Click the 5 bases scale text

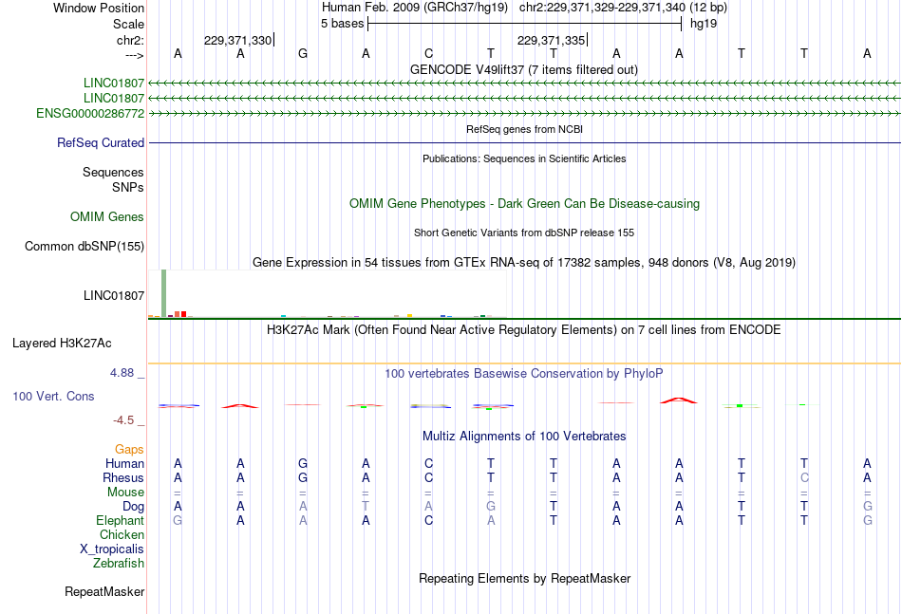click(x=342, y=24)
